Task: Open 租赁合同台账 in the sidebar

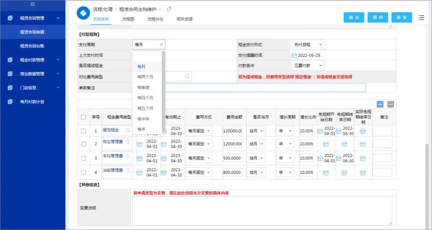Action: pyautogui.click(x=32, y=46)
